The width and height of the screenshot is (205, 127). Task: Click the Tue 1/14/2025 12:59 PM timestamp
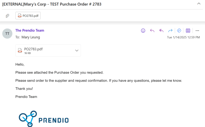(x=183, y=37)
